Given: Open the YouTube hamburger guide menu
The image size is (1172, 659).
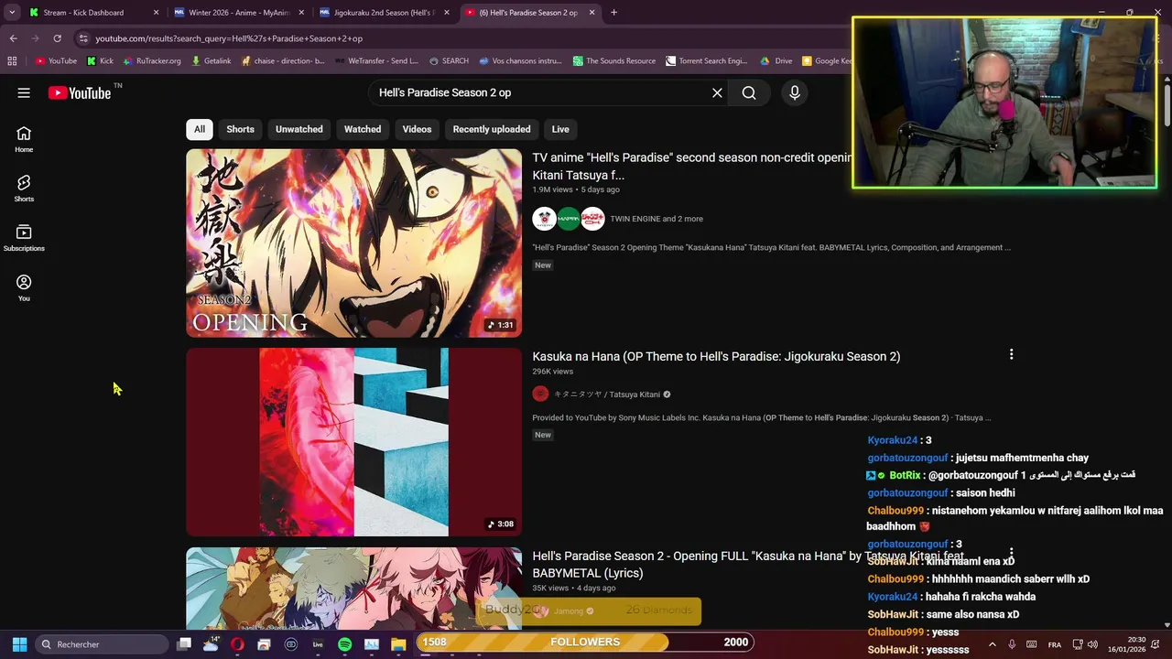Looking at the screenshot, I should click(24, 92).
